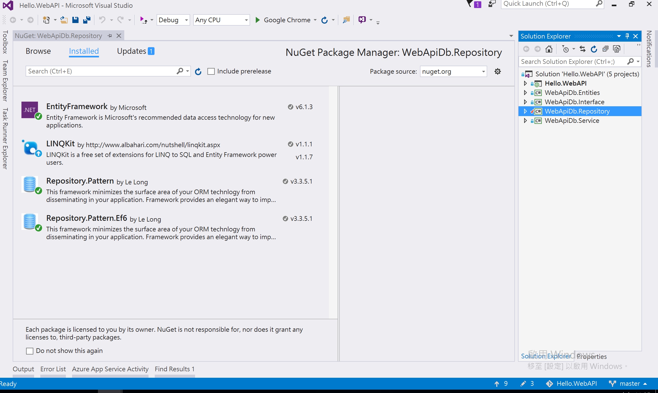Open the Azure App Service Activity tab
The width and height of the screenshot is (658, 393).
[x=110, y=369]
